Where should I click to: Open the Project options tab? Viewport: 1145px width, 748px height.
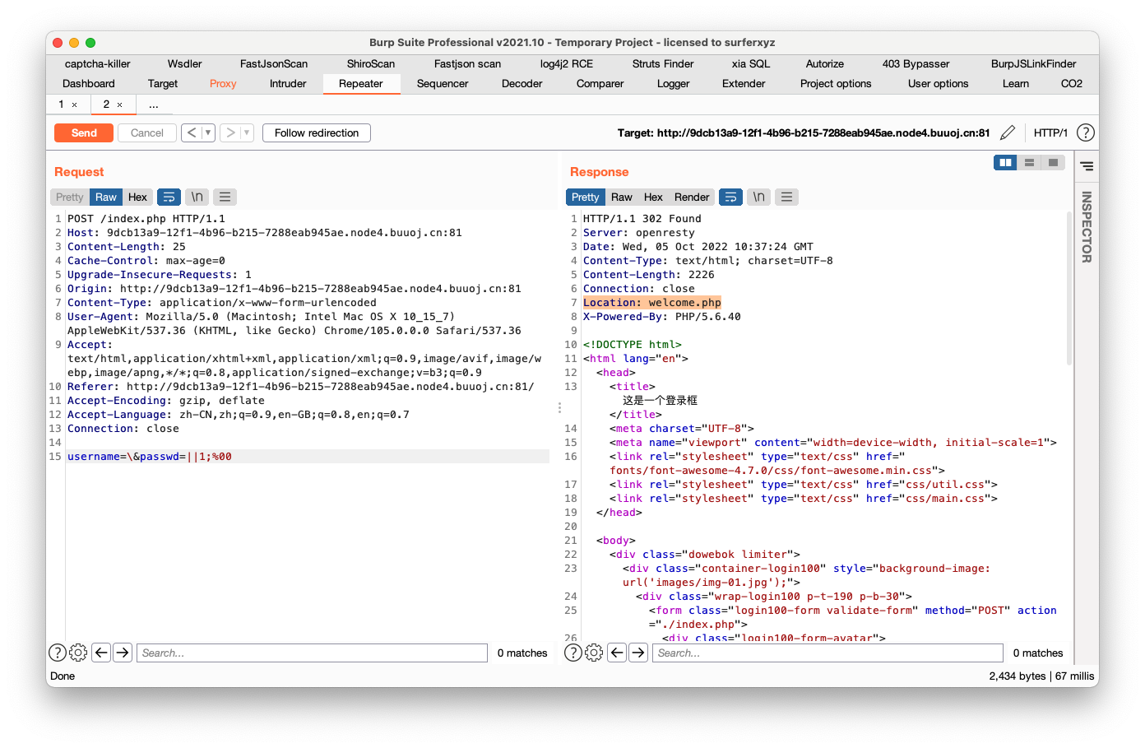(836, 83)
